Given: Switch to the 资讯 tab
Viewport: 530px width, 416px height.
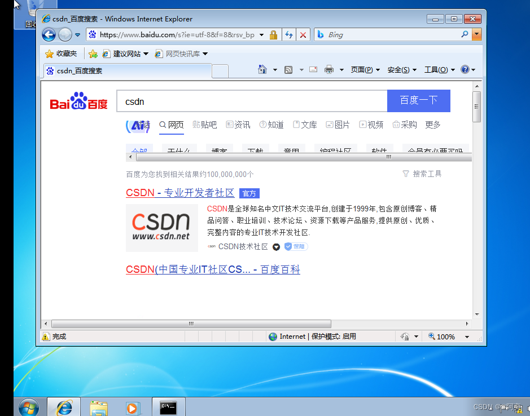Looking at the screenshot, I should 238,125.
